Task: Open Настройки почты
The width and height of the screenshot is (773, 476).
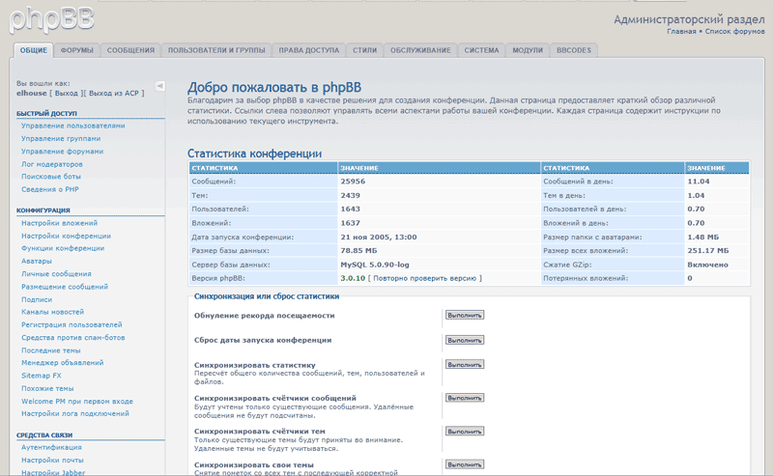Action: [52, 461]
